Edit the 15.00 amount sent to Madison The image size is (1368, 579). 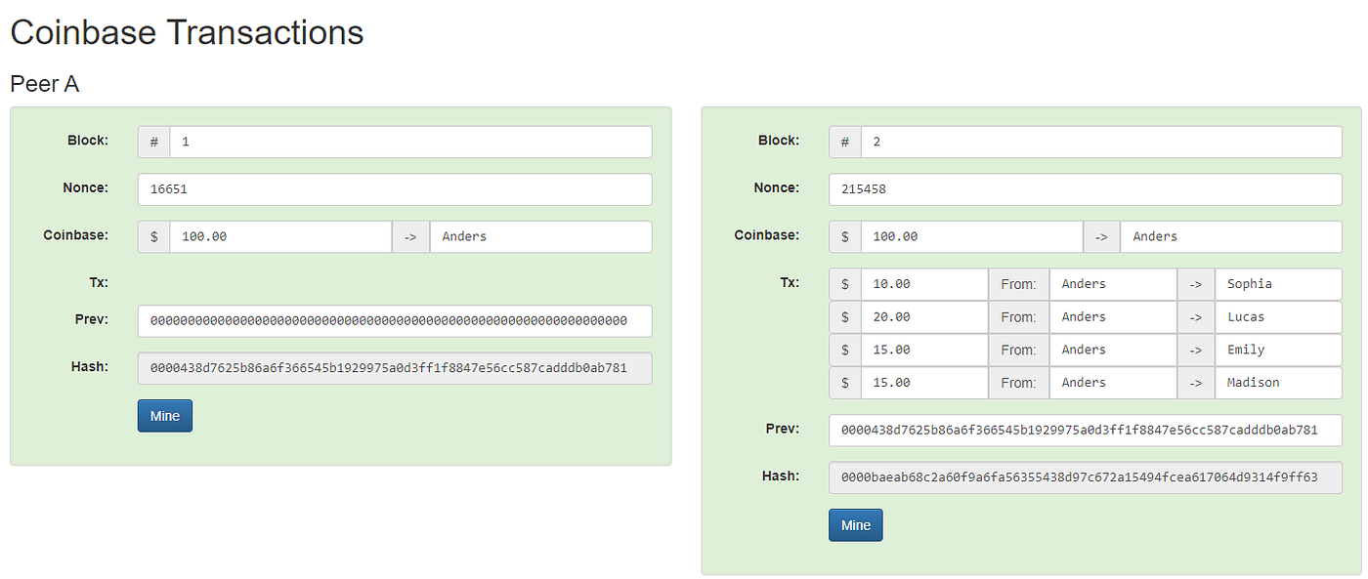[924, 383]
